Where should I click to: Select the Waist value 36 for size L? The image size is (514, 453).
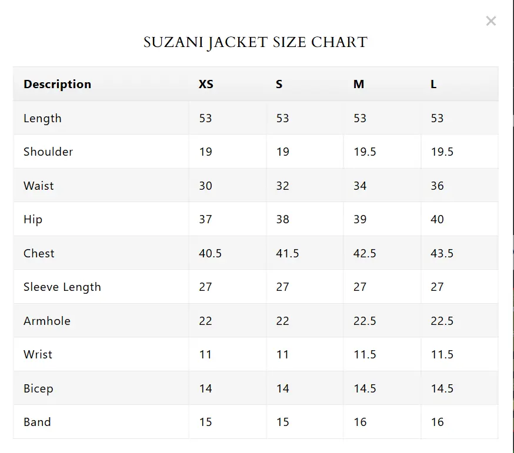pos(437,186)
